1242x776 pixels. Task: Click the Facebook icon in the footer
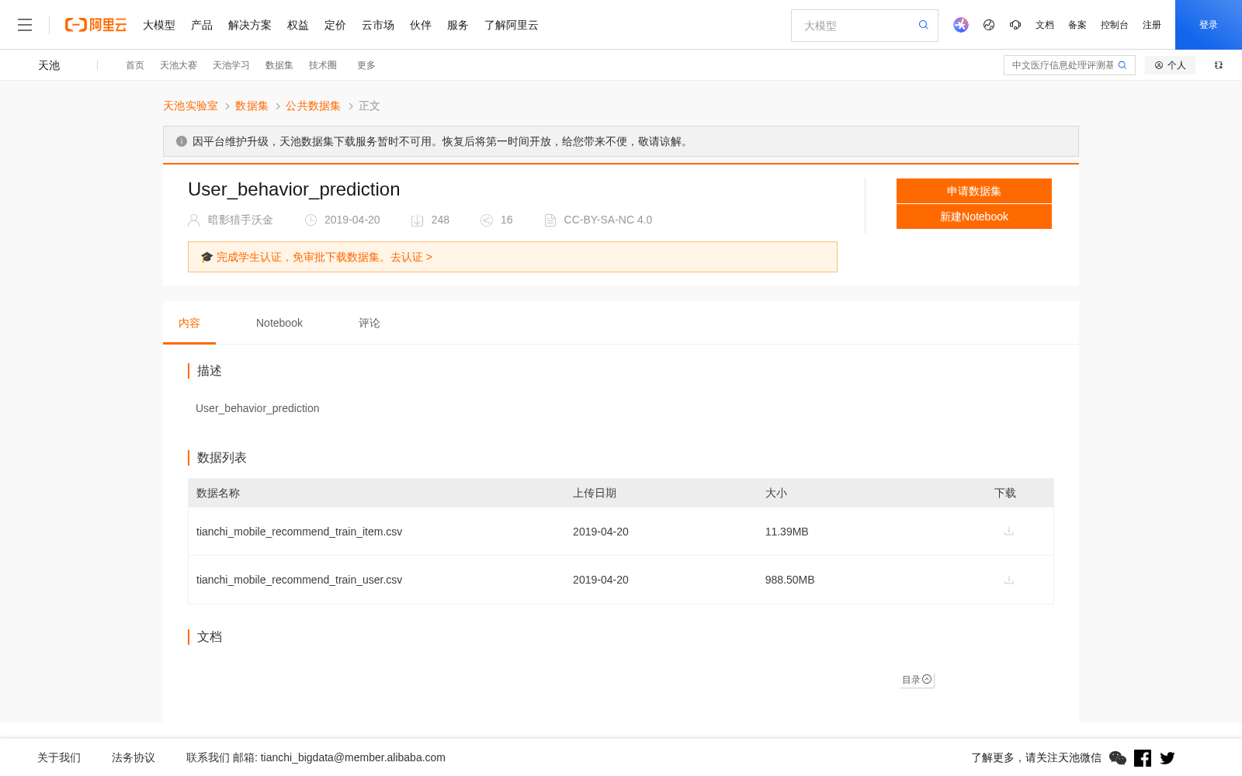(1143, 758)
